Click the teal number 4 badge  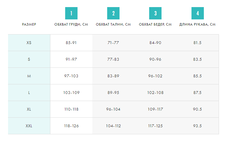pyautogui.click(x=198, y=14)
